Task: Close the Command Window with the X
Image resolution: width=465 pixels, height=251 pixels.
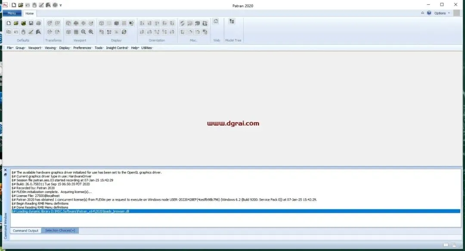Action: 5,170
